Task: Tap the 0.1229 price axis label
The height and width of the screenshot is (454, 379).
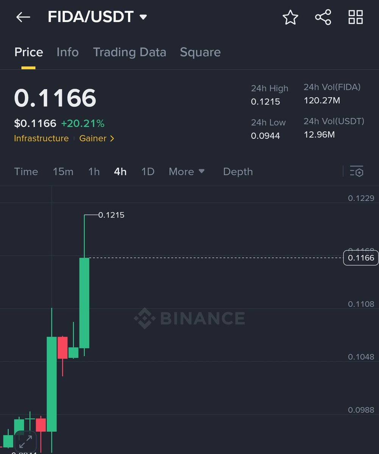Action: point(361,198)
